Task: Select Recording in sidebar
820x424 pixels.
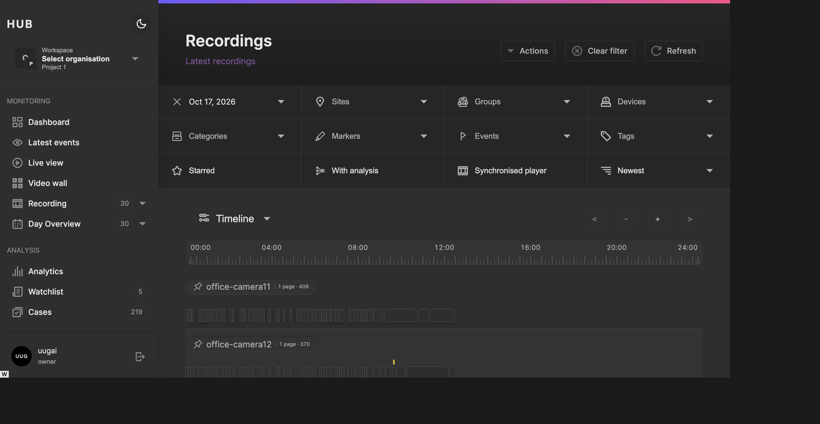Action: 47,204
